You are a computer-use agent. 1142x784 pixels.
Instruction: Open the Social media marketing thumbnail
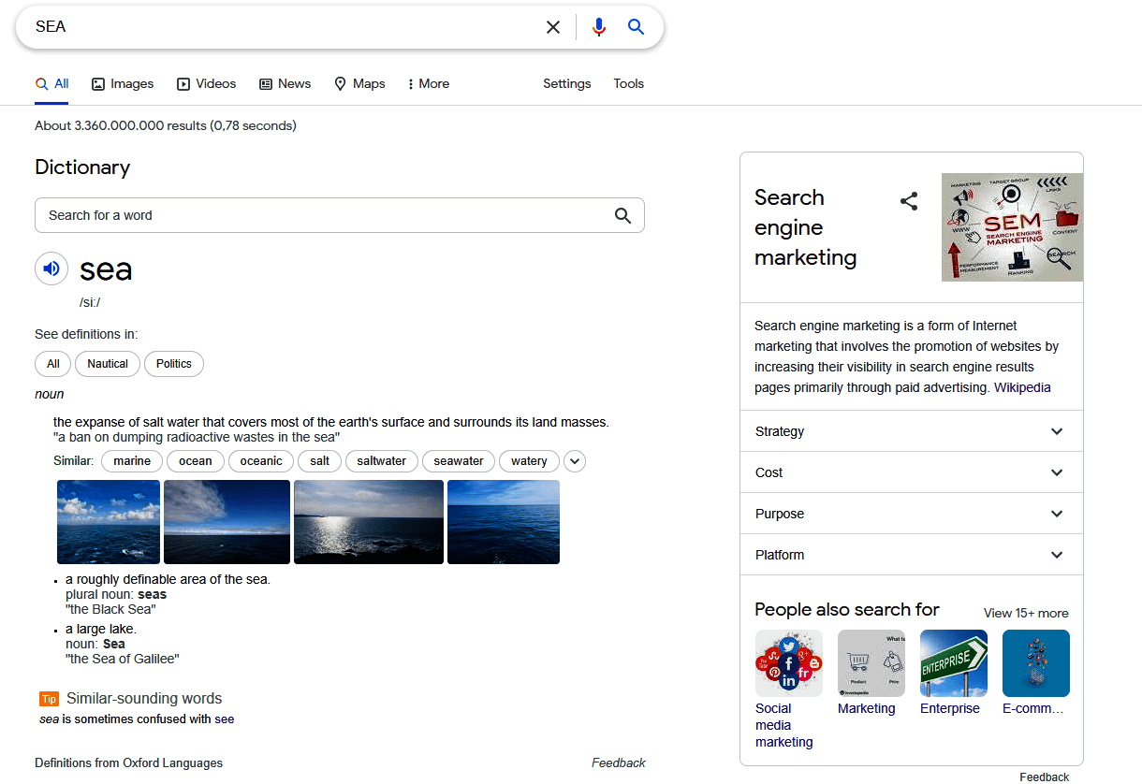click(x=789, y=662)
